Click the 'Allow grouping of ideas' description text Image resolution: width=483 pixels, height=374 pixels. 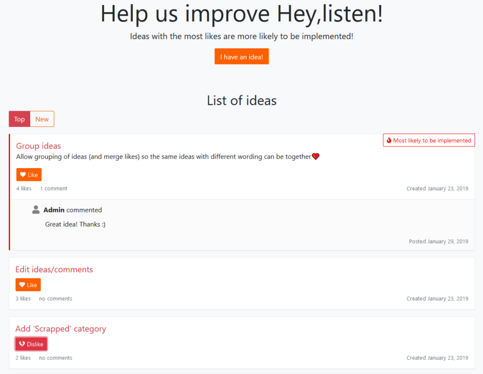pyautogui.click(x=164, y=157)
